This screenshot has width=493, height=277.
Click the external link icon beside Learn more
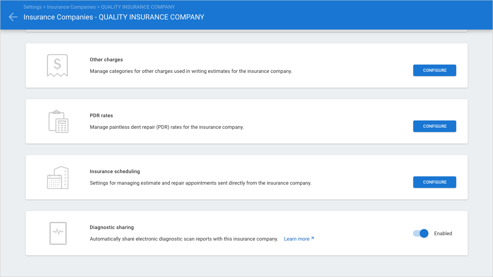(x=313, y=238)
